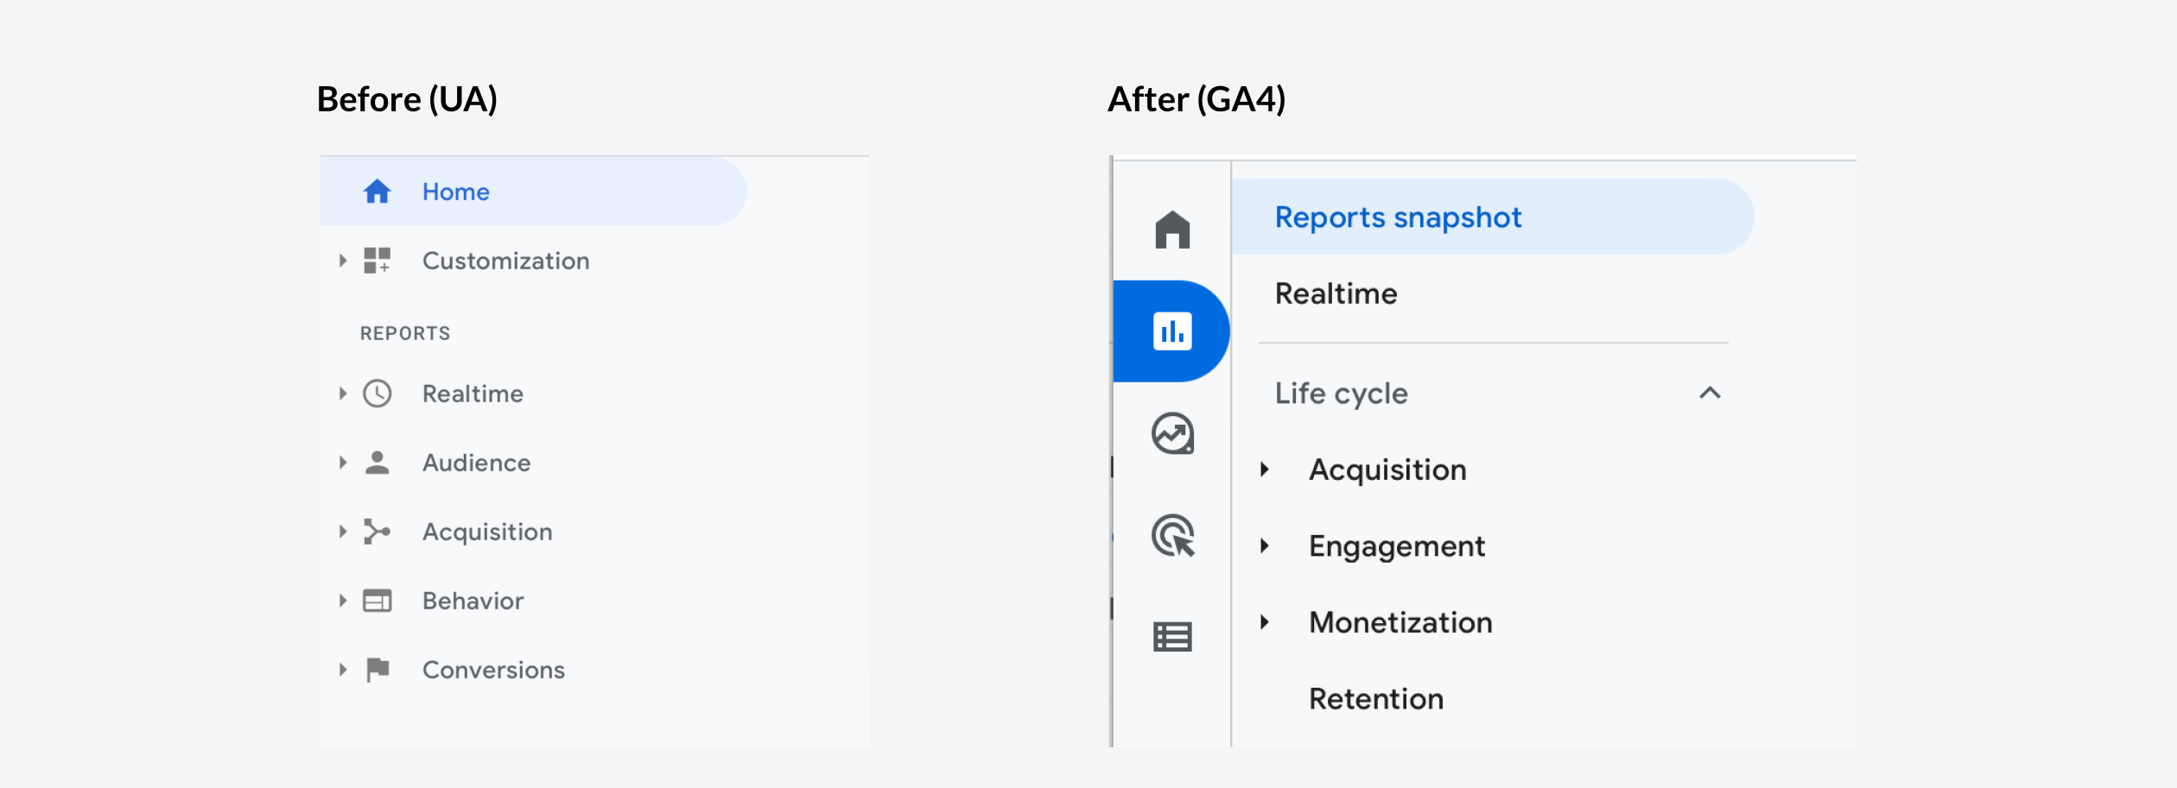Open the Retention report
Viewport: 2177px width, 788px height.
pyautogui.click(x=1376, y=698)
